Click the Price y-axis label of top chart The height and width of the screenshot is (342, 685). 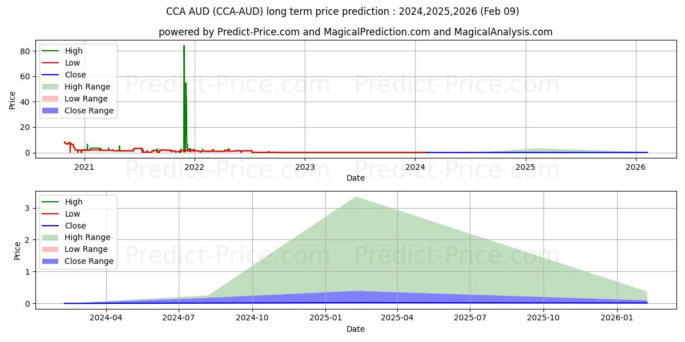click(13, 100)
